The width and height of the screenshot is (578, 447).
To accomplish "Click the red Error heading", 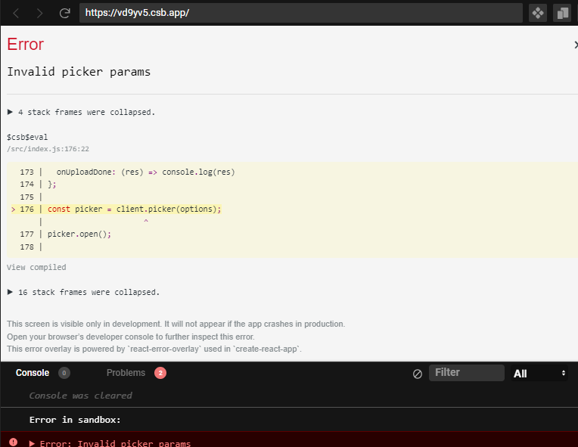I will (x=26, y=44).
